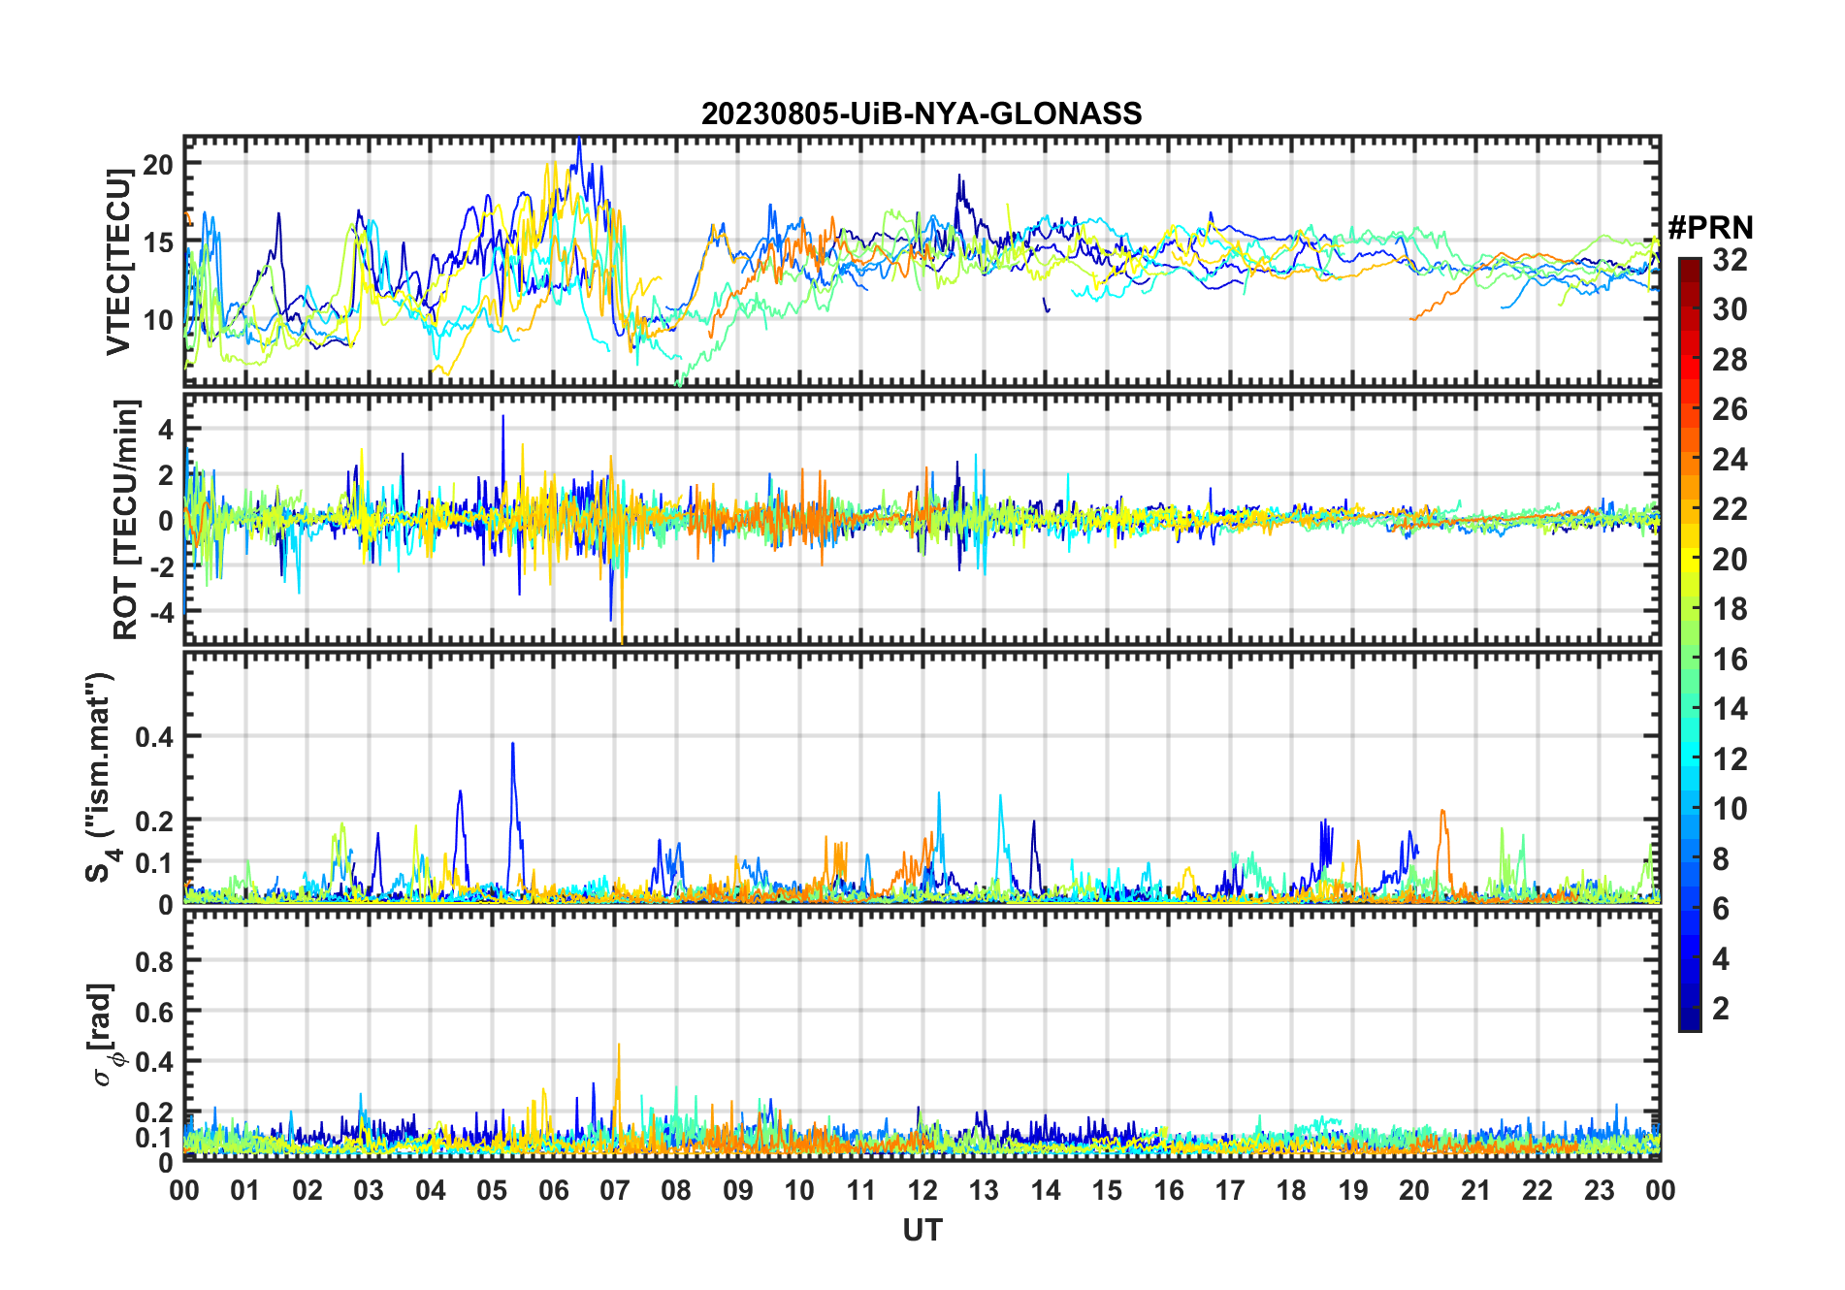Click colorbar tick label 4
This screenshot has width=1845, height=1290.
1721,959
